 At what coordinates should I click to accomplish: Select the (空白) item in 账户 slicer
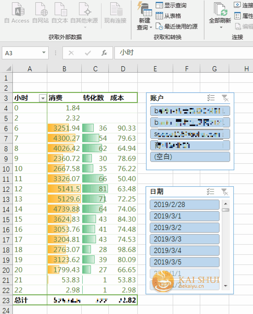point(190,157)
